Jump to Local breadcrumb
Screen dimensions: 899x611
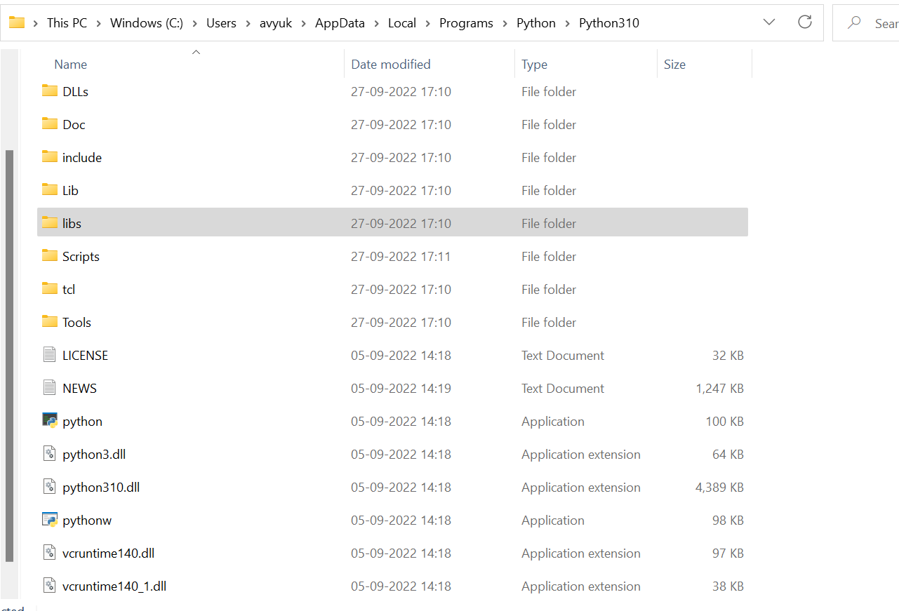[402, 23]
